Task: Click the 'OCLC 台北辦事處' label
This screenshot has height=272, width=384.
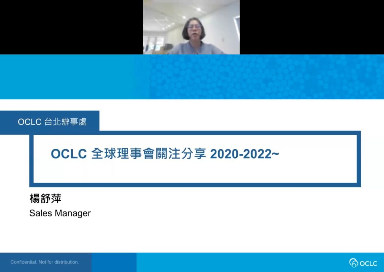Action: (x=52, y=122)
